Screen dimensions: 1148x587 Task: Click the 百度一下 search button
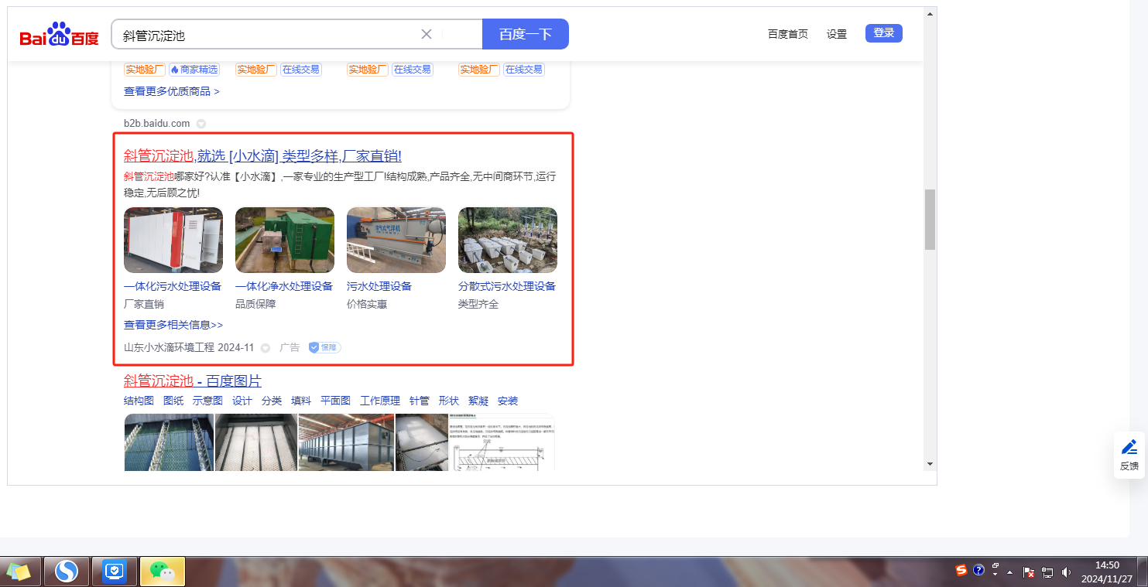(526, 34)
